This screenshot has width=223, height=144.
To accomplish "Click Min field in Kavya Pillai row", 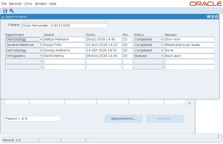I will (128, 45).
